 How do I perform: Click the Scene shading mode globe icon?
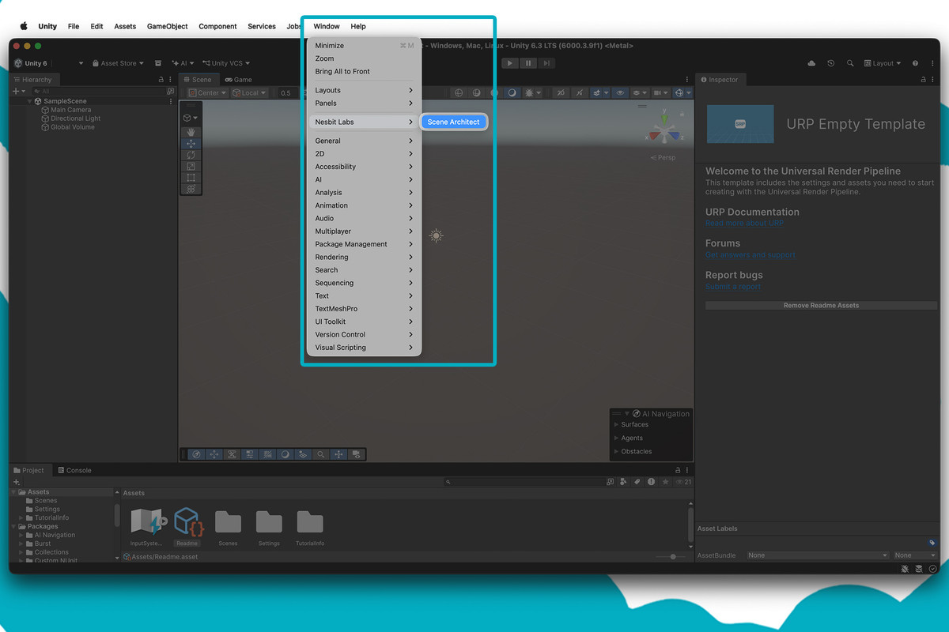[x=459, y=92]
